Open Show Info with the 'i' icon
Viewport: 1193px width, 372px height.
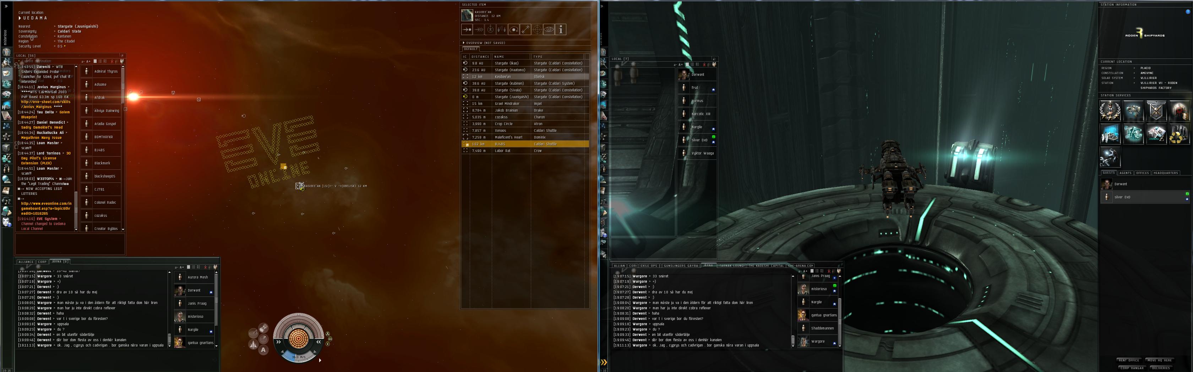coord(561,29)
